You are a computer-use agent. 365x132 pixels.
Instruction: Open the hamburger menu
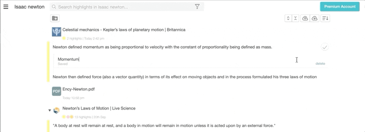pyautogui.click(x=6, y=7)
